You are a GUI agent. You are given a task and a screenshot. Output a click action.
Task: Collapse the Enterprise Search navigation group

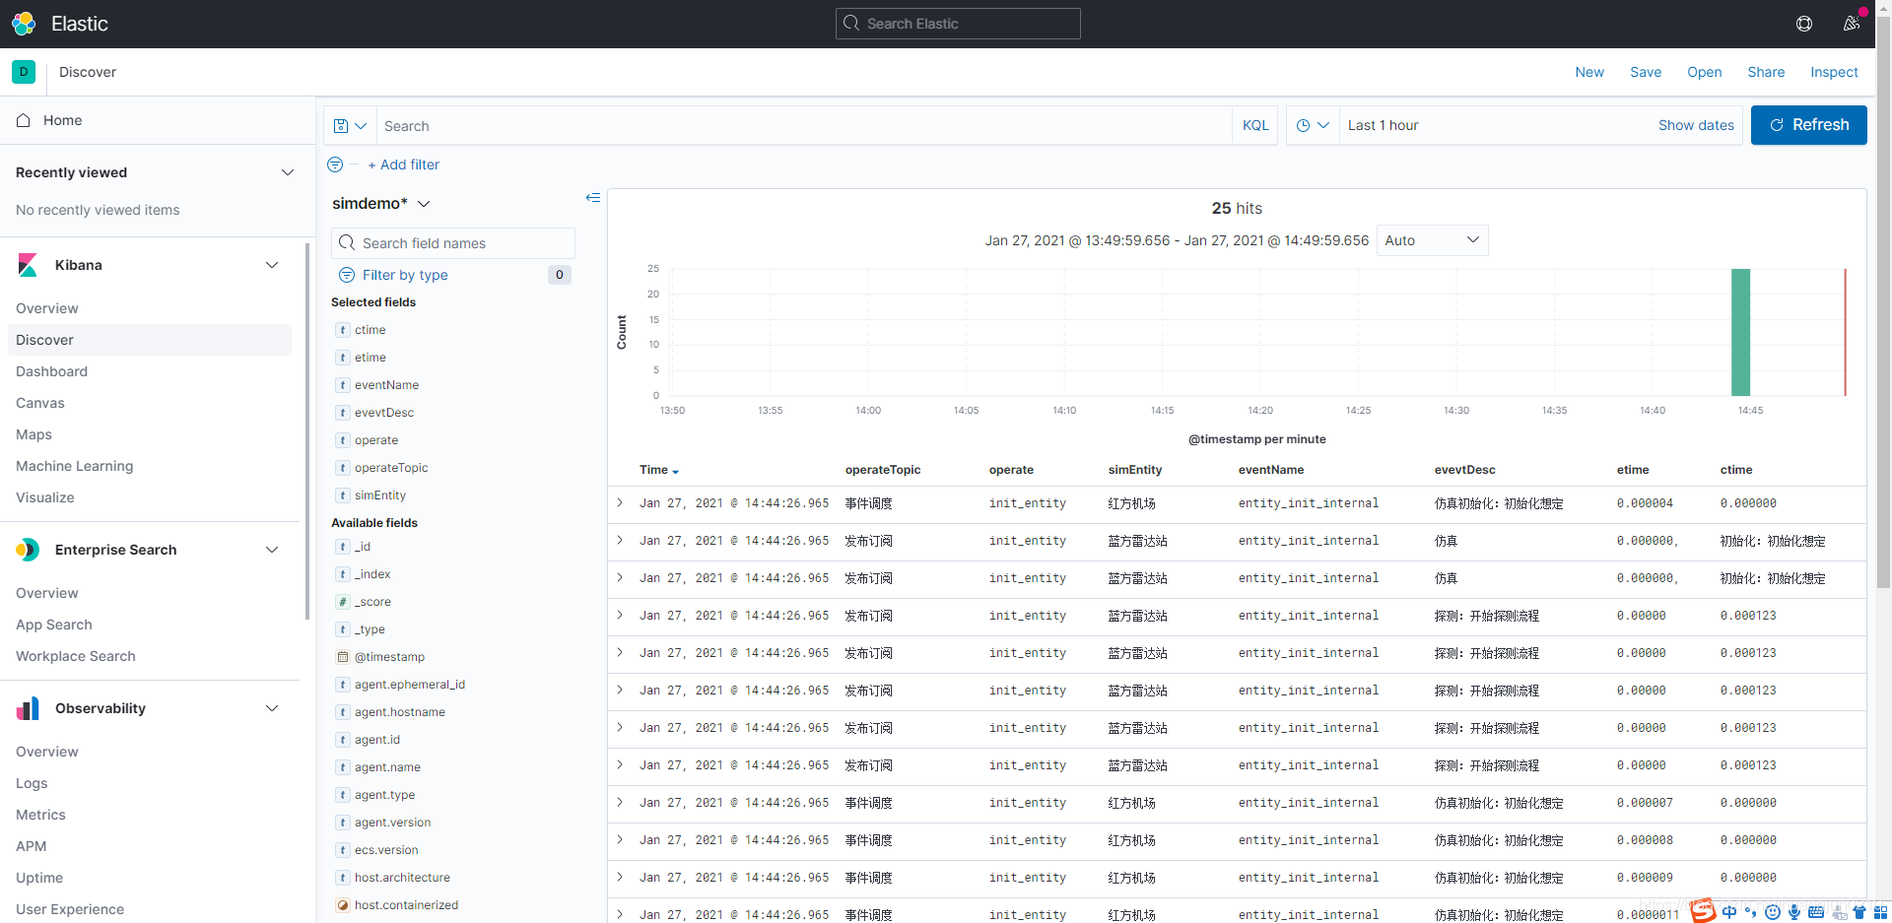click(272, 550)
